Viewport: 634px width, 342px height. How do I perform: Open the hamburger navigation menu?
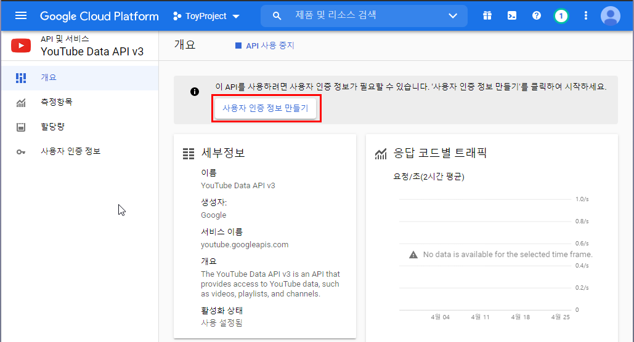coord(20,16)
